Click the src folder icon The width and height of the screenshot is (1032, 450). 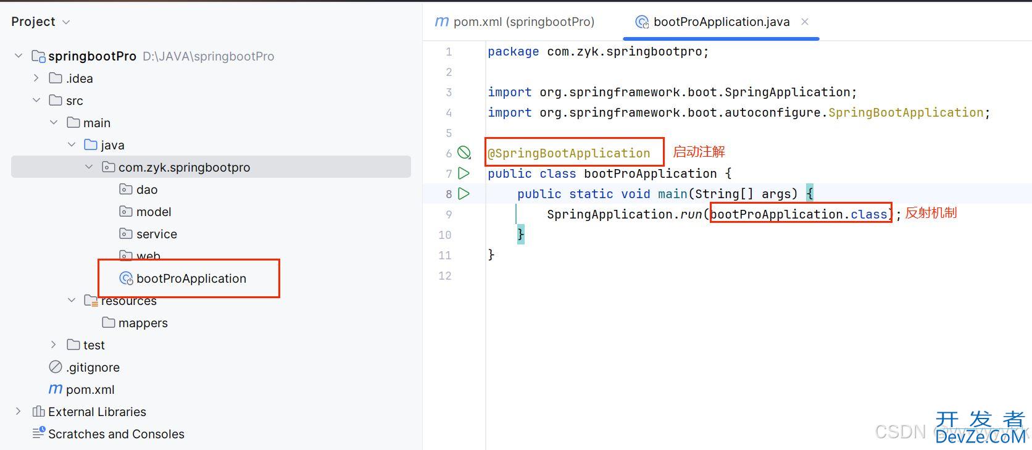(56, 101)
